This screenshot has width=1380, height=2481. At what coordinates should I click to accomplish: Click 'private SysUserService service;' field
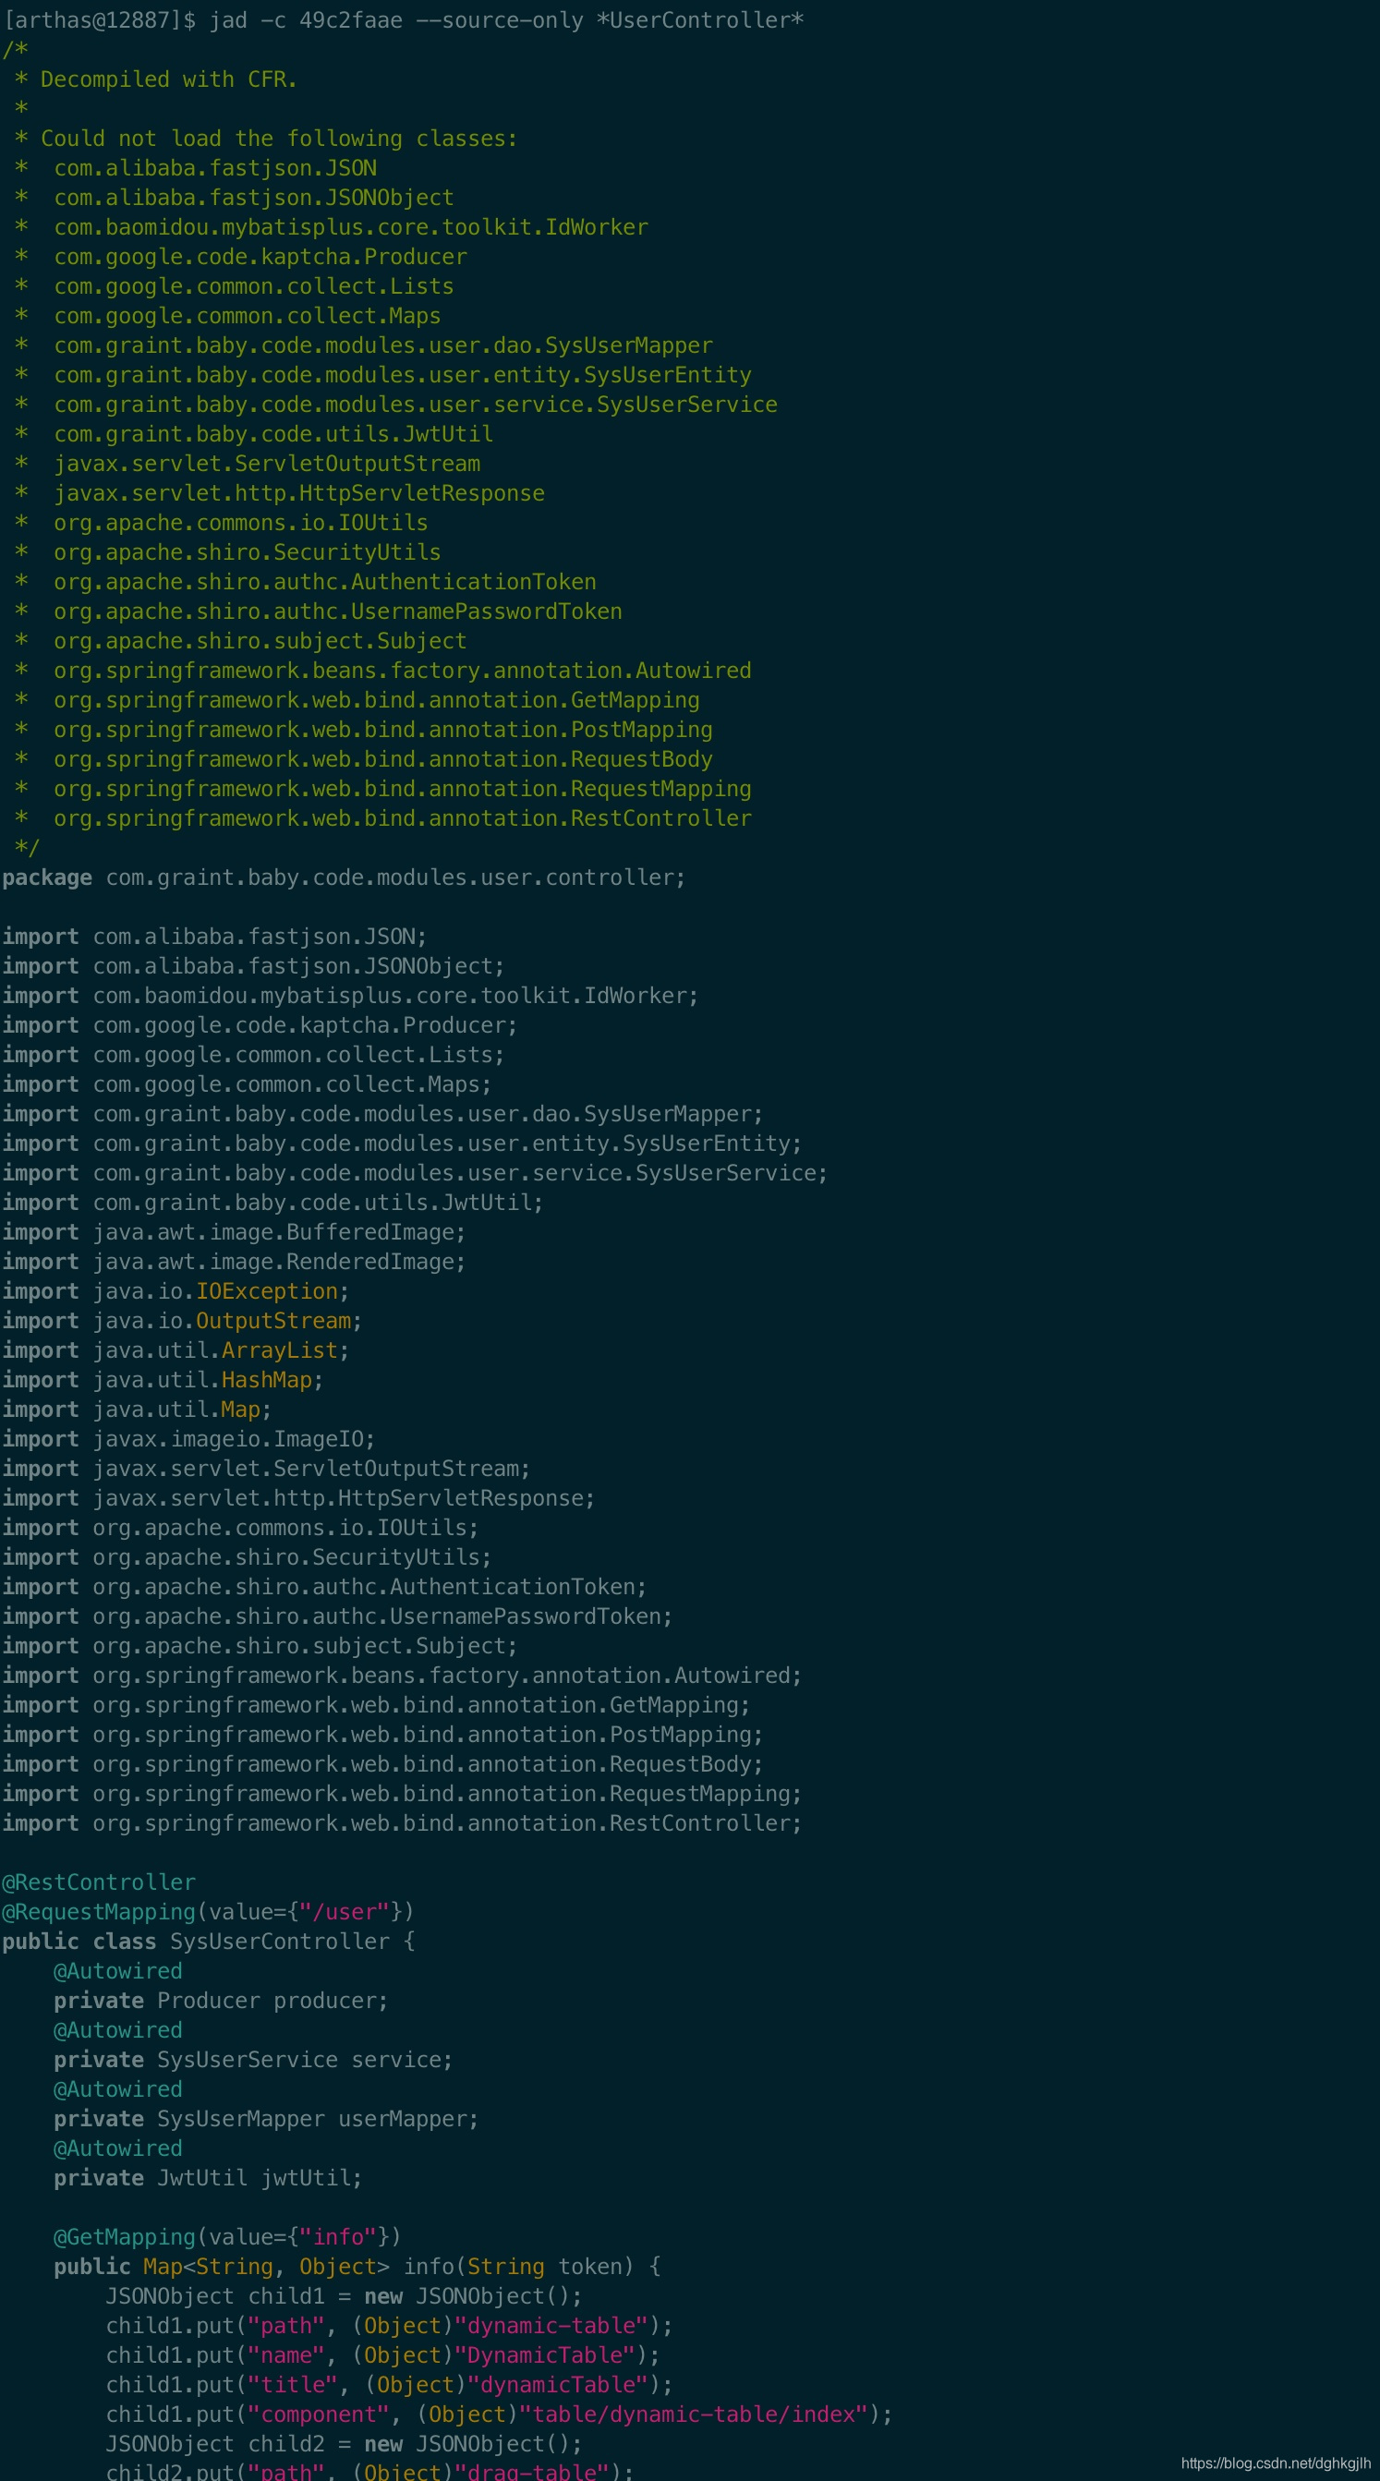click(x=253, y=2060)
